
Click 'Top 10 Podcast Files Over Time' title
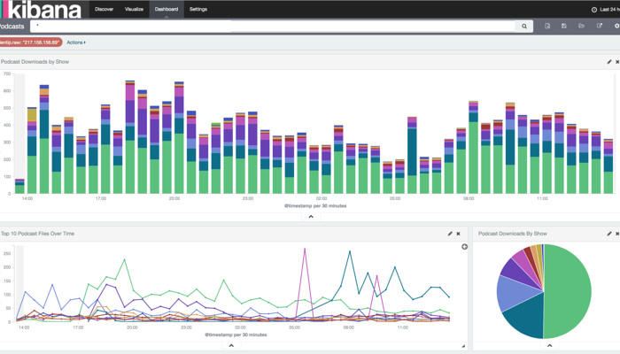[37, 234]
